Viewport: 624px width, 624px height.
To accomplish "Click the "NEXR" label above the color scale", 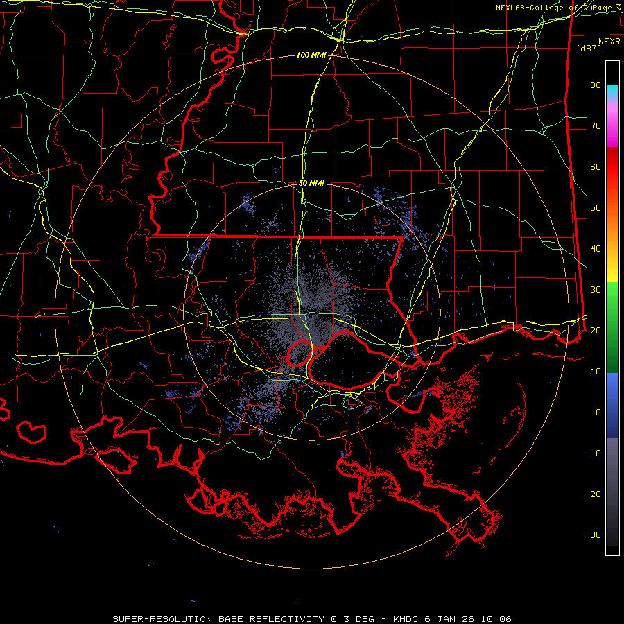I will point(609,42).
